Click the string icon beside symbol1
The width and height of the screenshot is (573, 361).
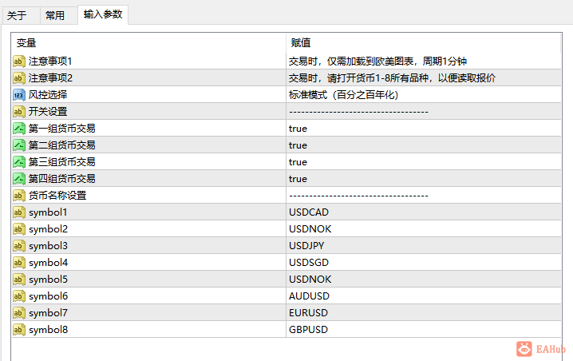point(18,212)
